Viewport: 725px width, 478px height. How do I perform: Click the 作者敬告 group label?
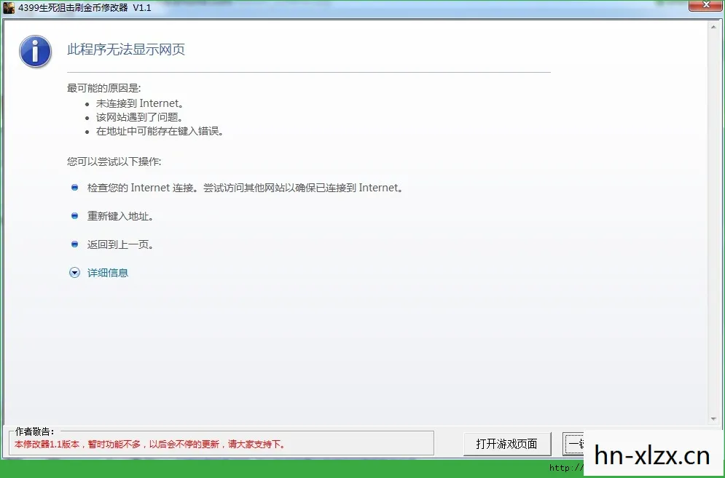click(x=35, y=432)
